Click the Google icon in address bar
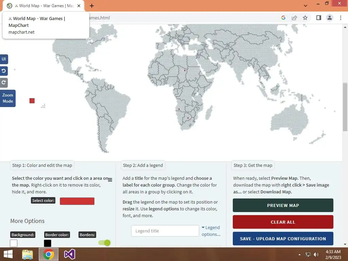 (x=283, y=18)
